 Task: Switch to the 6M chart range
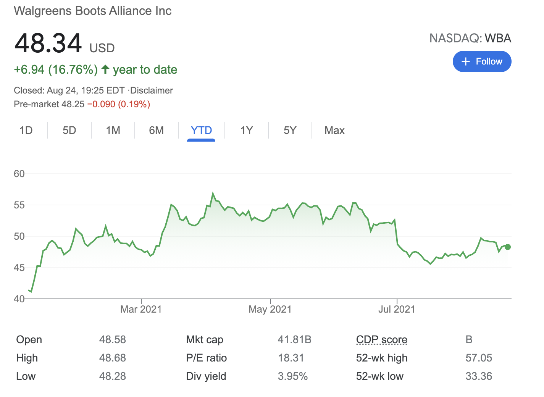coord(156,131)
